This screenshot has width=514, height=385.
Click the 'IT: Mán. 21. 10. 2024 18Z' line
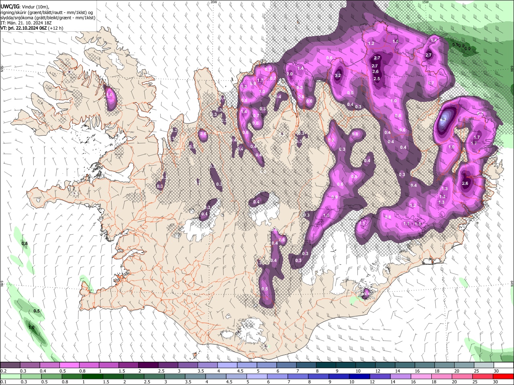coord(26,23)
